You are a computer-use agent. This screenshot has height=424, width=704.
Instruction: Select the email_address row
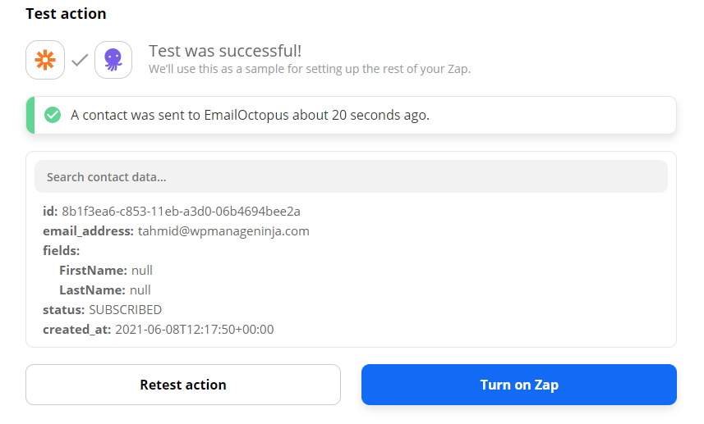[x=176, y=230]
